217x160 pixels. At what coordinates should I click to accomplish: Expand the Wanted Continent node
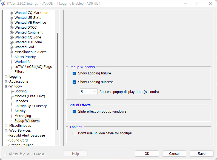[x=11, y=33]
